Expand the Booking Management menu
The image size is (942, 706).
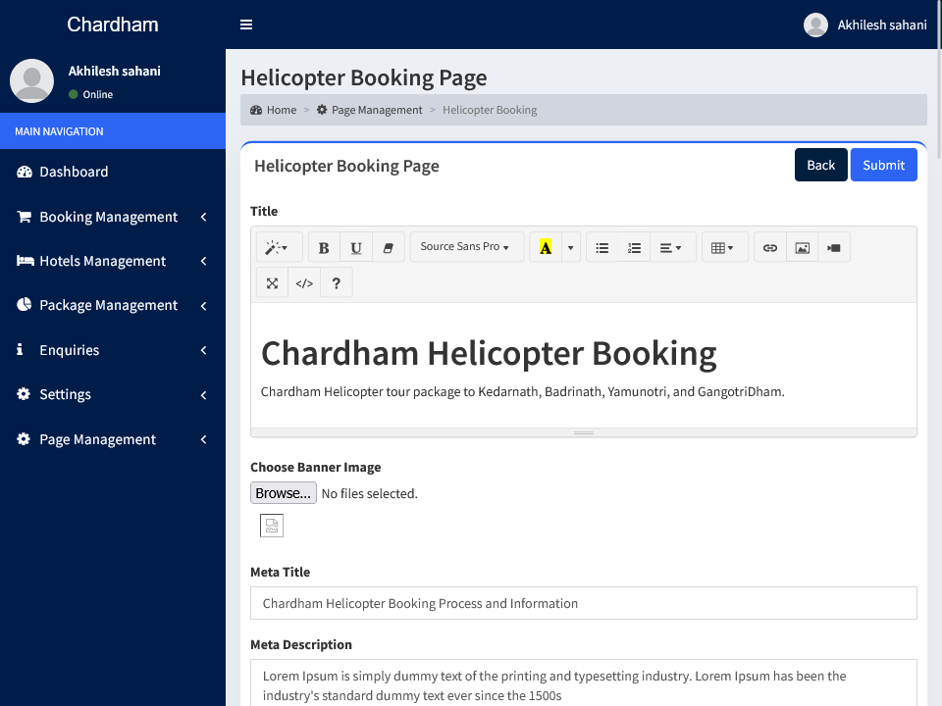point(112,217)
